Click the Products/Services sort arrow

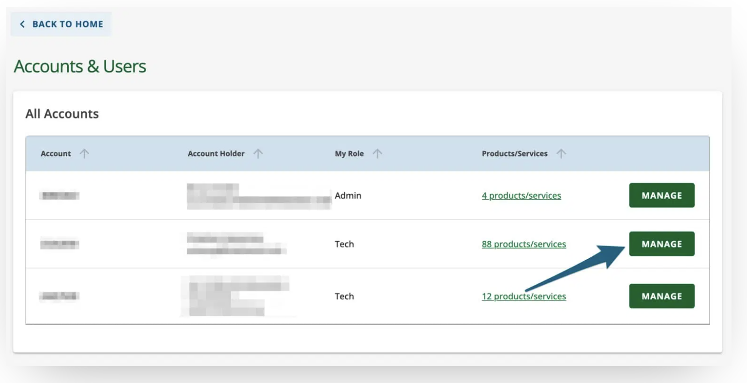click(x=561, y=153)
